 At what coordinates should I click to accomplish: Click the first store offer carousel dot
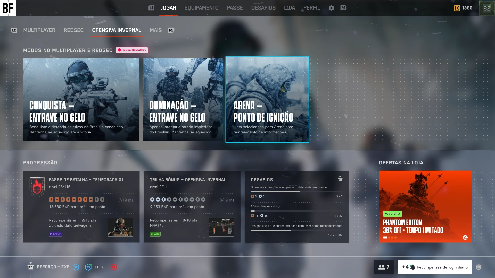pyautogui.click(x=385, y=237)
